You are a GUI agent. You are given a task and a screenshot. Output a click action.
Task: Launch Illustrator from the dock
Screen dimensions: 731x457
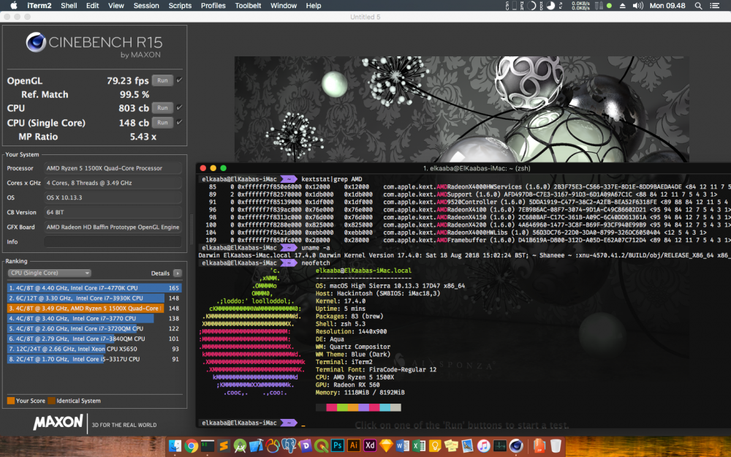[353, 446]
